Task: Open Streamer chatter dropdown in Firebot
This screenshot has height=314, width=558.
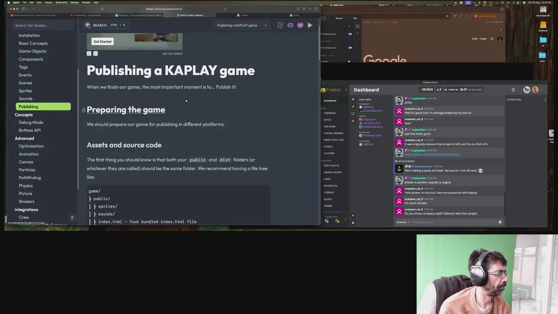Action: point(402,222)
